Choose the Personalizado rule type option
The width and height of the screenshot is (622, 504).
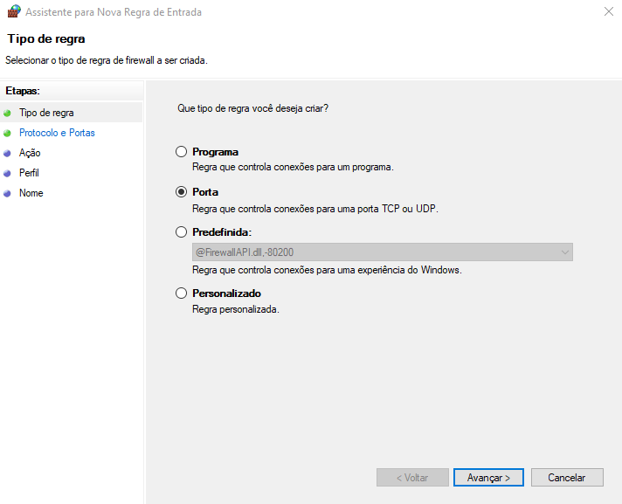[182, 293]
